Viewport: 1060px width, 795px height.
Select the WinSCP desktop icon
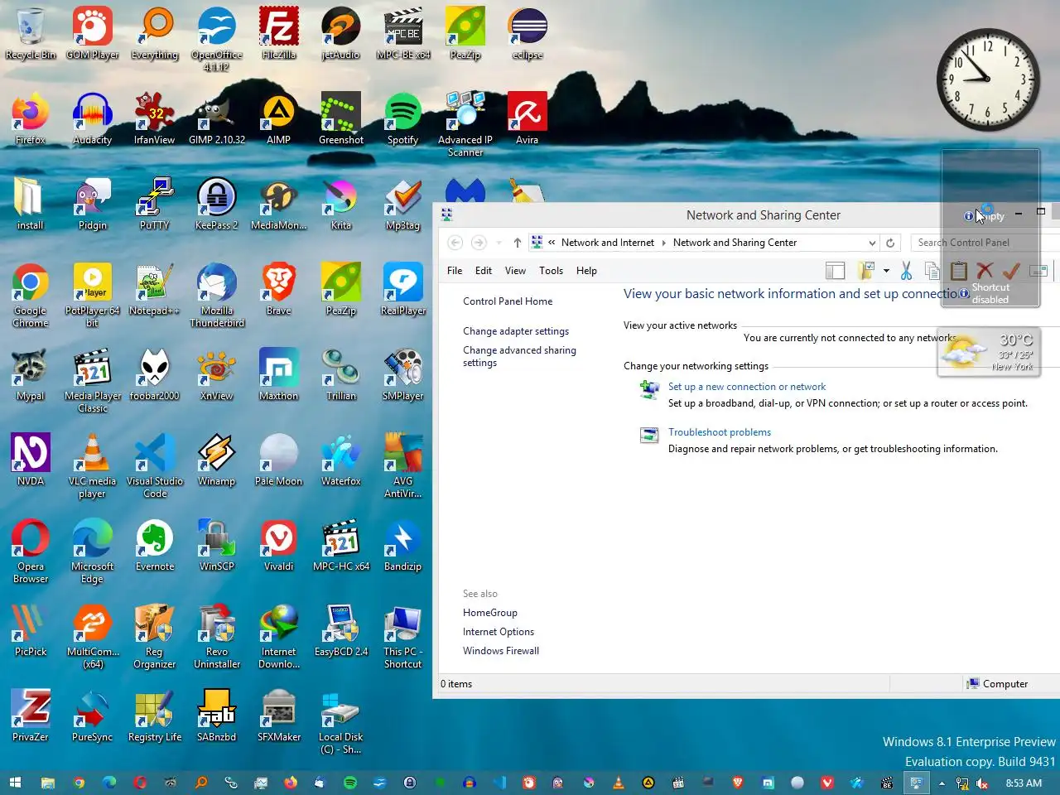coord(217,545)
